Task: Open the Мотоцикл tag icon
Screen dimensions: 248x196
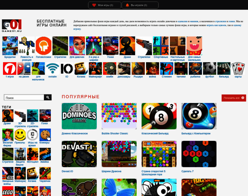Action: (x=33, y=154)
